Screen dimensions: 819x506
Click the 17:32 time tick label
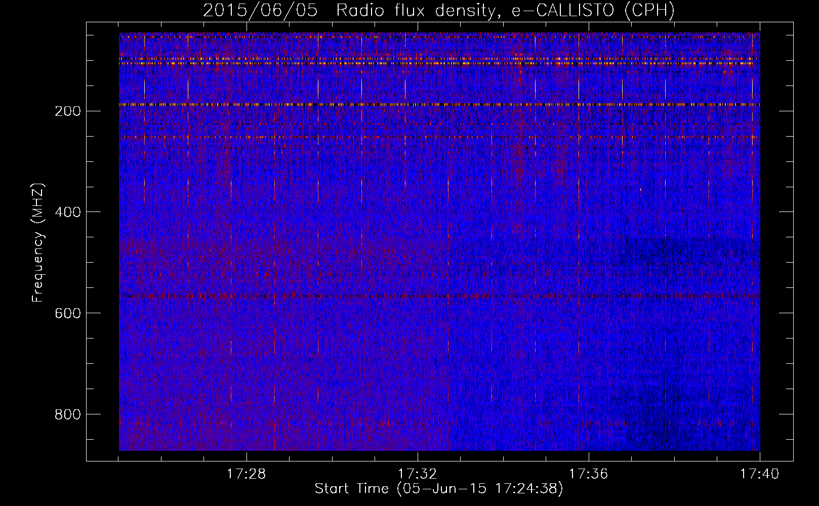(x=418, y=474)
